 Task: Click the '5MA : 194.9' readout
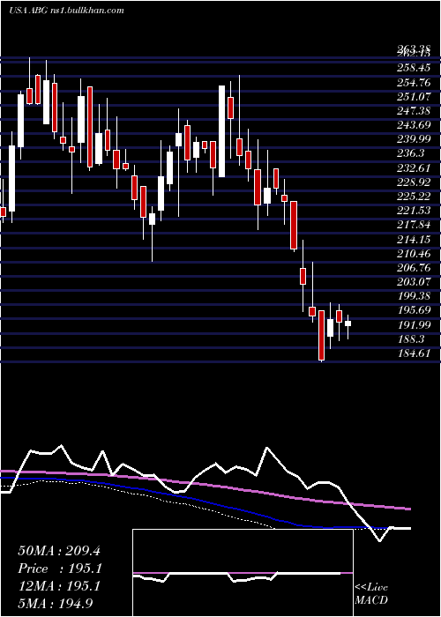(x=56, y=604)
